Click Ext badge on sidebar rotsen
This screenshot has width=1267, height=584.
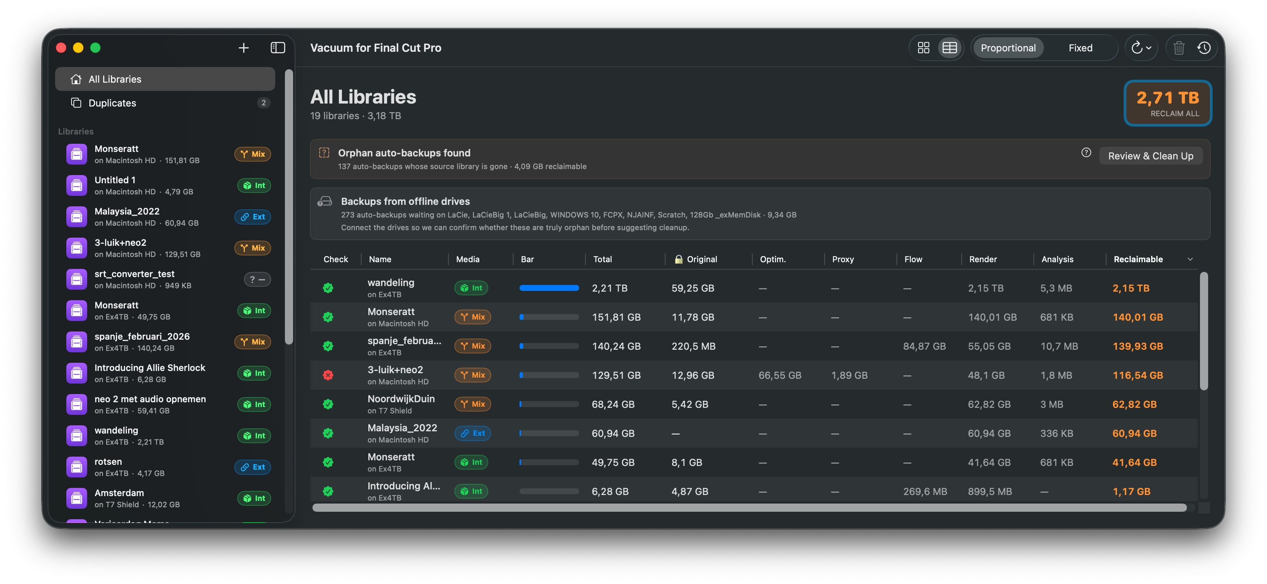point(252,467)
